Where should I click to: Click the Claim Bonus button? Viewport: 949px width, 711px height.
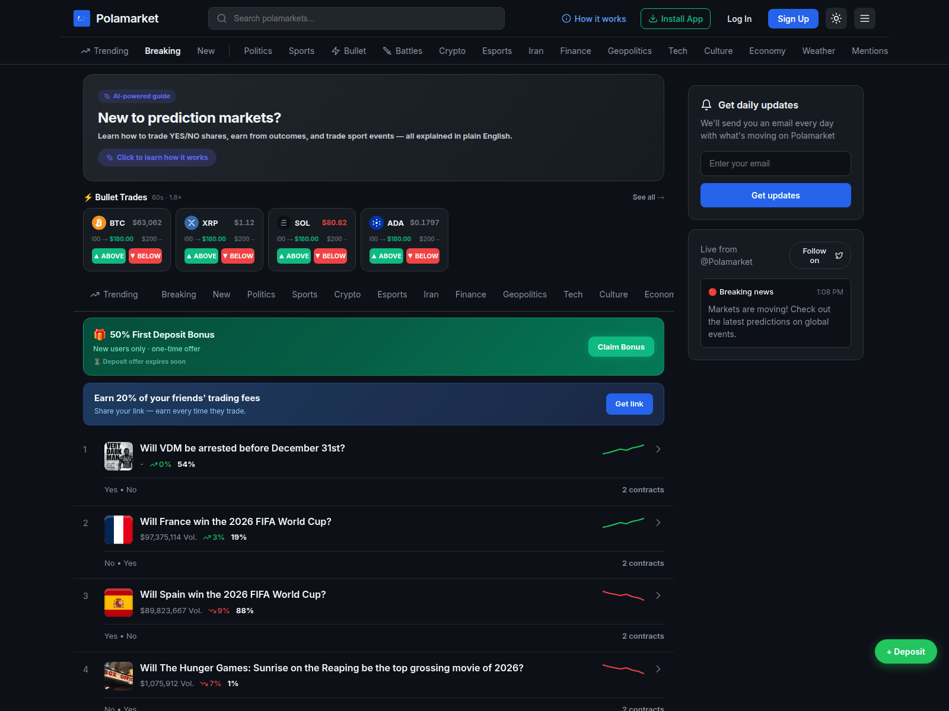(621, 347)
